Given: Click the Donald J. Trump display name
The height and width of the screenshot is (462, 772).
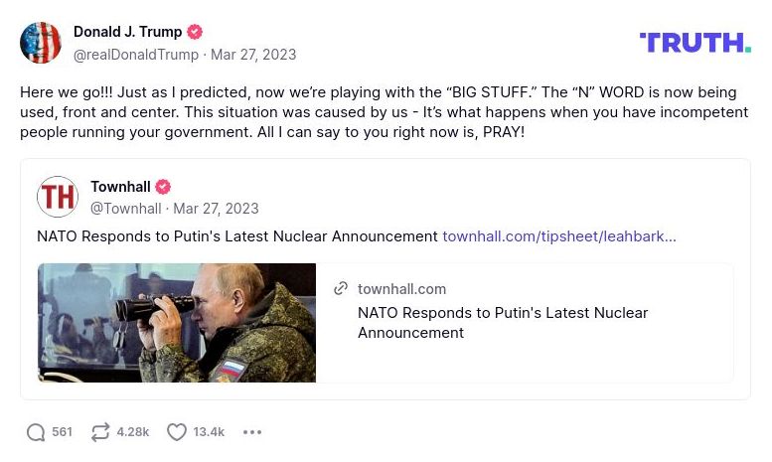Looking at the screenshot, I should pyautogui.click(x=127, y=32).
